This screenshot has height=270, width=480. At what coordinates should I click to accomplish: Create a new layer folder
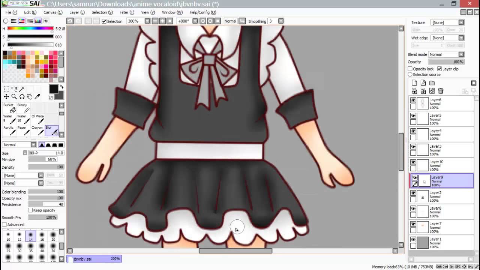(x=432, y=83)
